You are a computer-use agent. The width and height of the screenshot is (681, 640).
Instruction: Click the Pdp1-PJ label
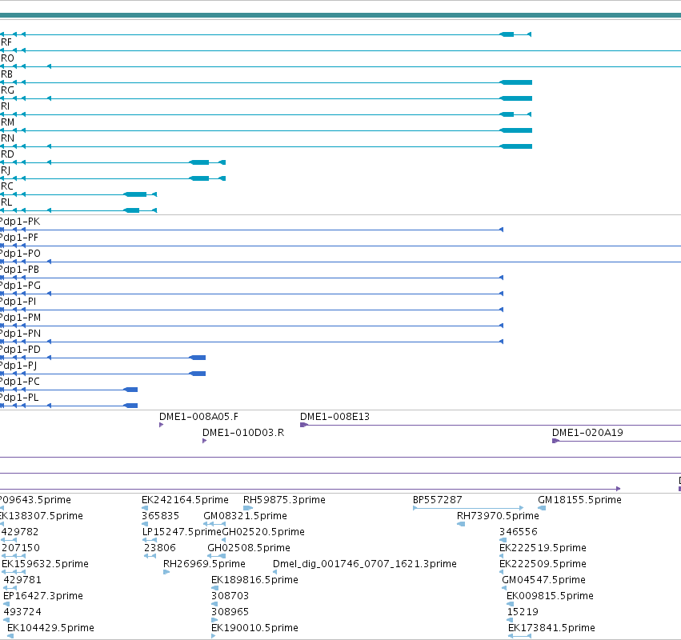[18, 366]
